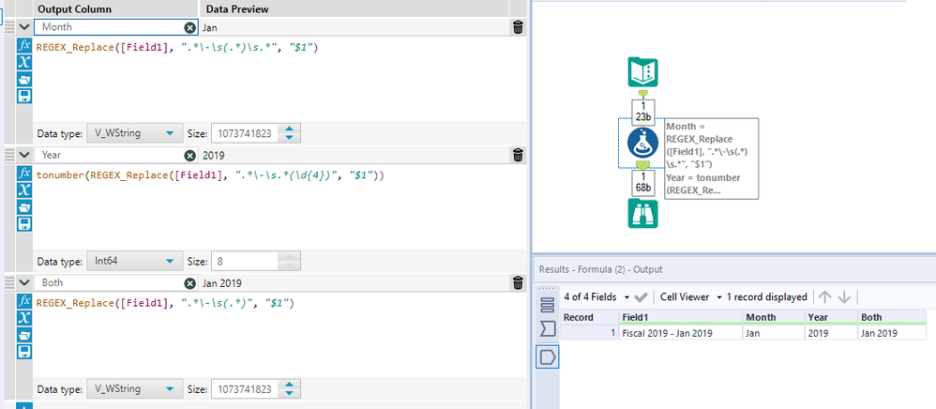Viewport: 936px width, 409px height.
Task: Save the Year expression with the disk icon
Action: tap(23, 224)
